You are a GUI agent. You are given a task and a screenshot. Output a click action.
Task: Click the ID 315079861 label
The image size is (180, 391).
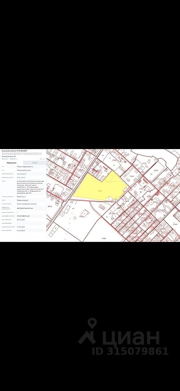tap(130, 351)
